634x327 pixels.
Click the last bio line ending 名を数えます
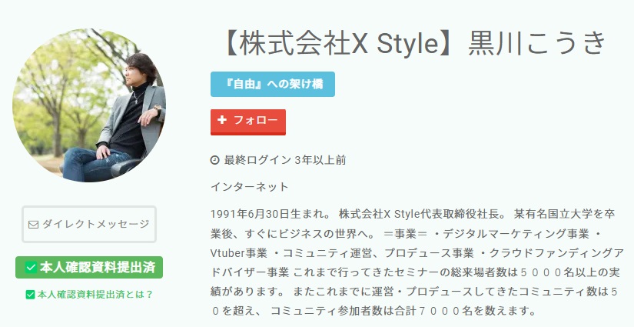pyautogui.click(x=373, y=311)
